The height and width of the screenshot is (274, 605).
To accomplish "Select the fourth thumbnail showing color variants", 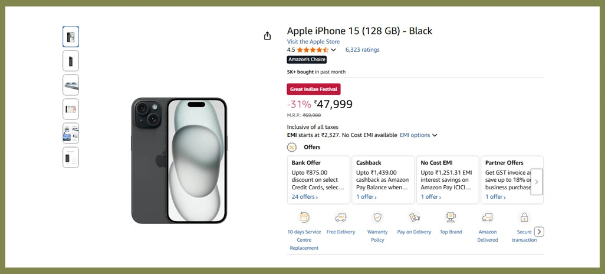I will tap(71, 109).
